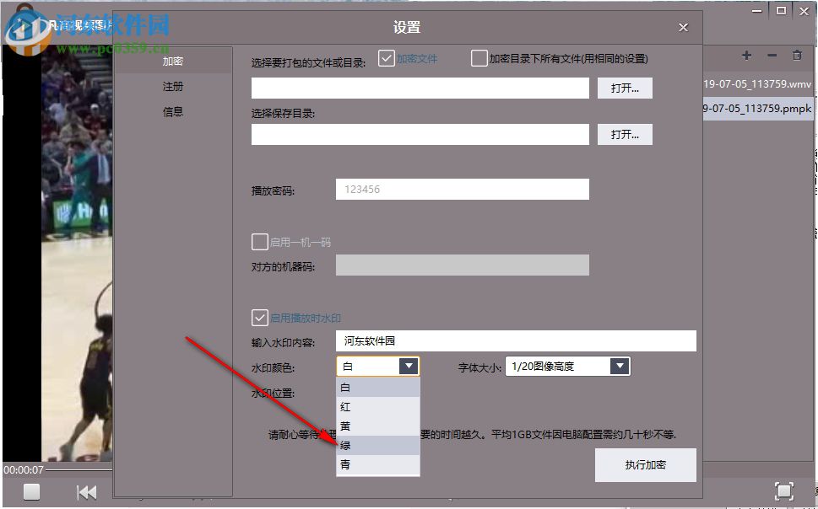Switch to the 注册 tab
Viewport: 818px width, 509px height.
pyautogui.click(x=172, y=86)
